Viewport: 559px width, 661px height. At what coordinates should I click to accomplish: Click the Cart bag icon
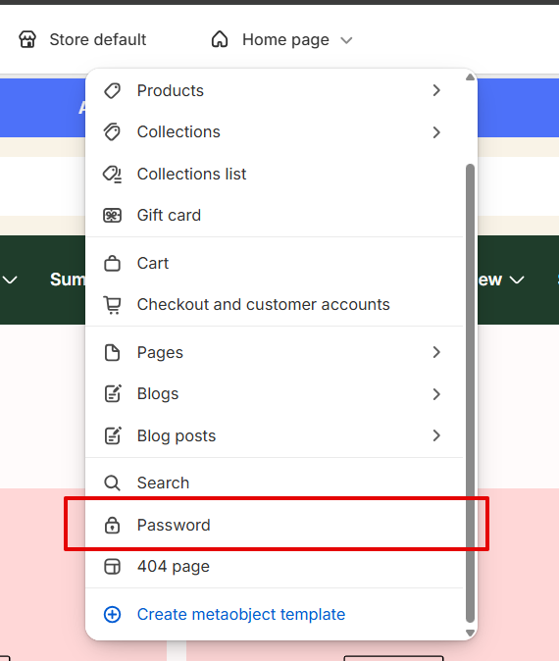point(112,264)
